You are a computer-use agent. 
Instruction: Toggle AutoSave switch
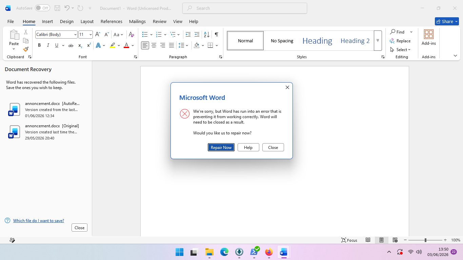pos(42,8)
